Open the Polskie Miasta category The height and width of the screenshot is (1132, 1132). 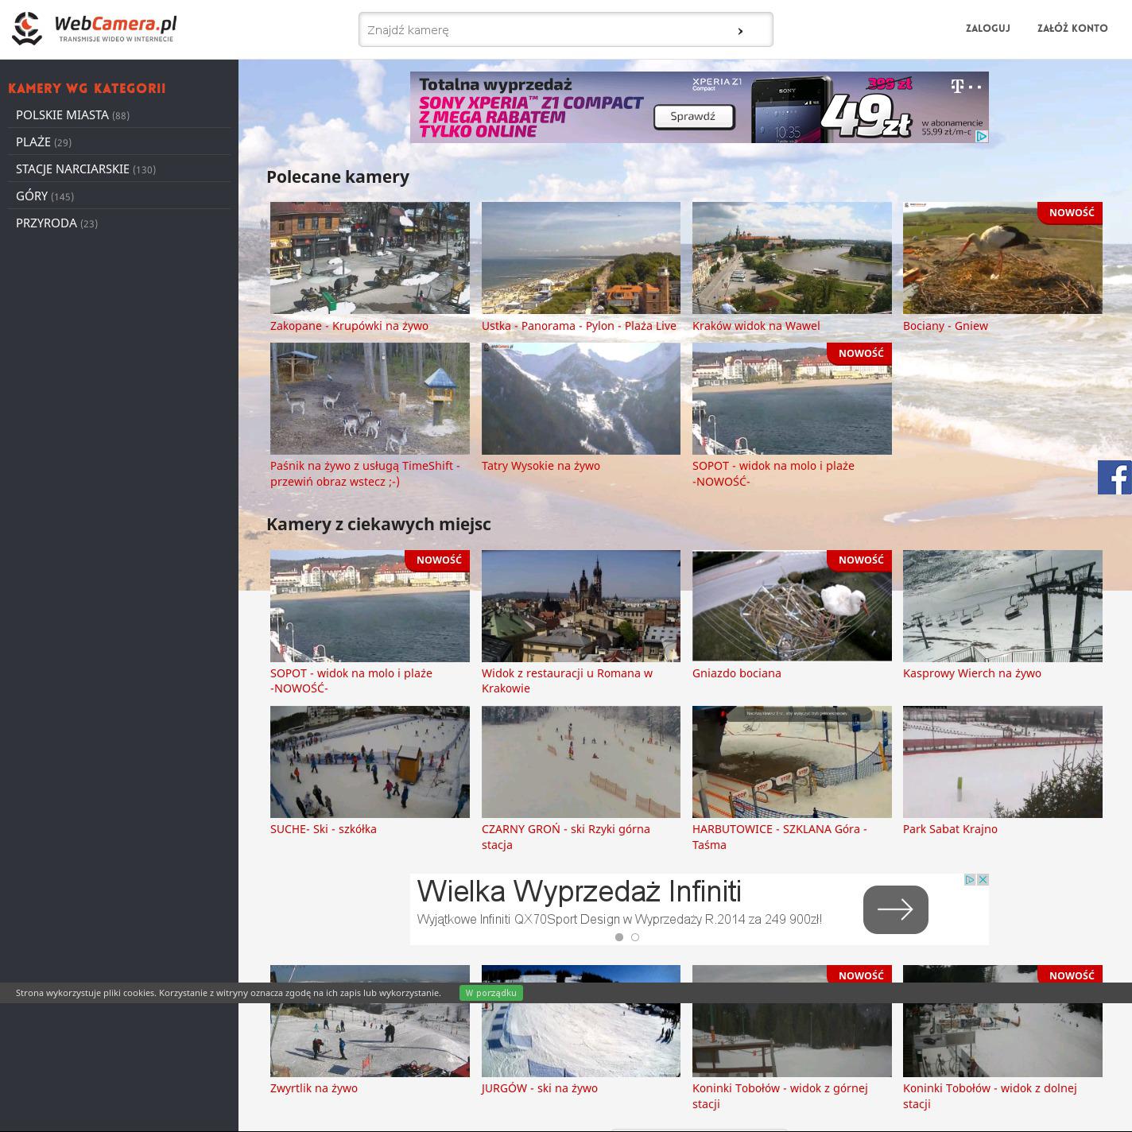tap(63, 115)
